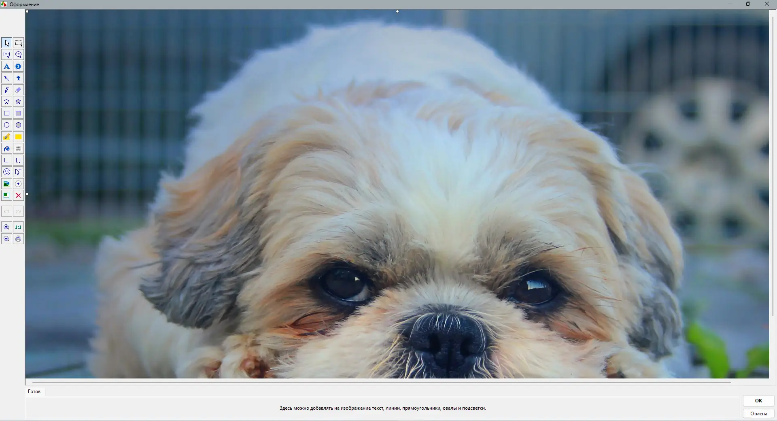
Task: Select the pencil freehand drawing tool
Action: click(x=6, y=90)
